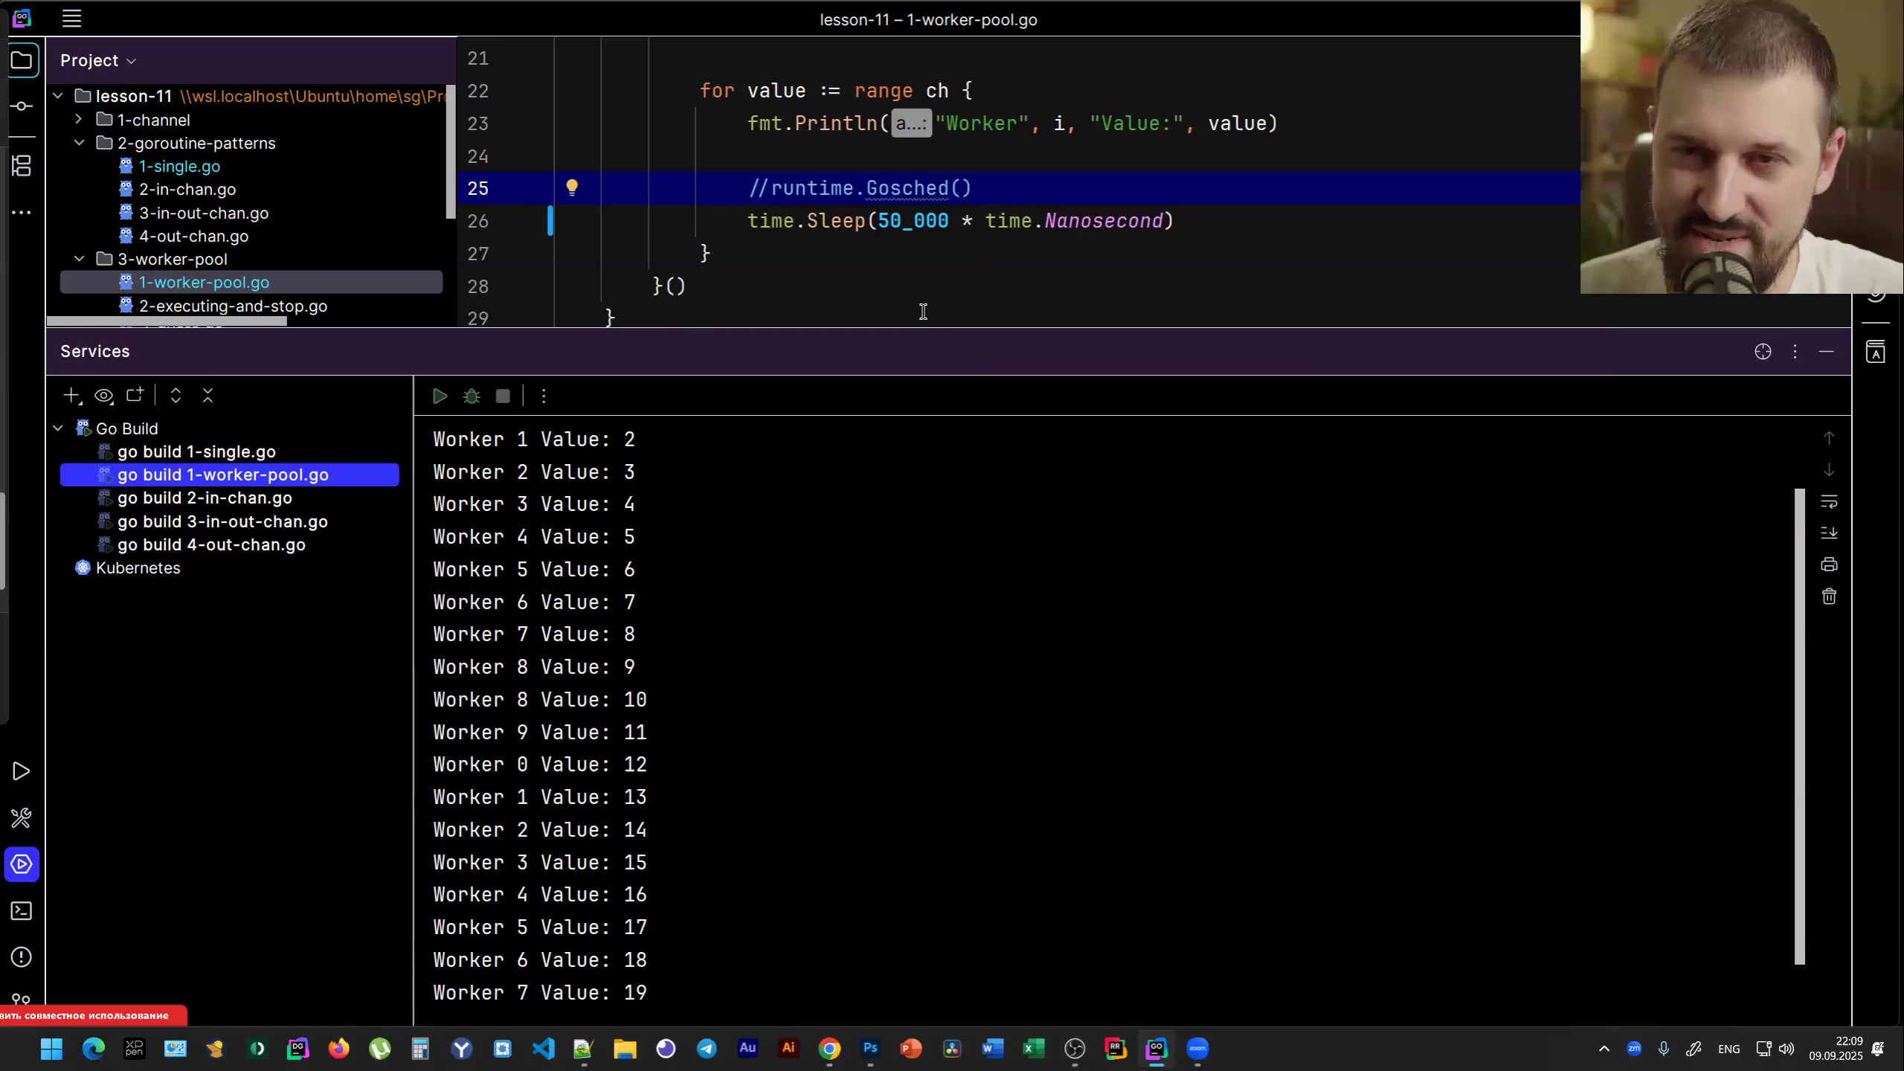
Task: Run the build with the green play icon
Action: (x=439, y=396)
